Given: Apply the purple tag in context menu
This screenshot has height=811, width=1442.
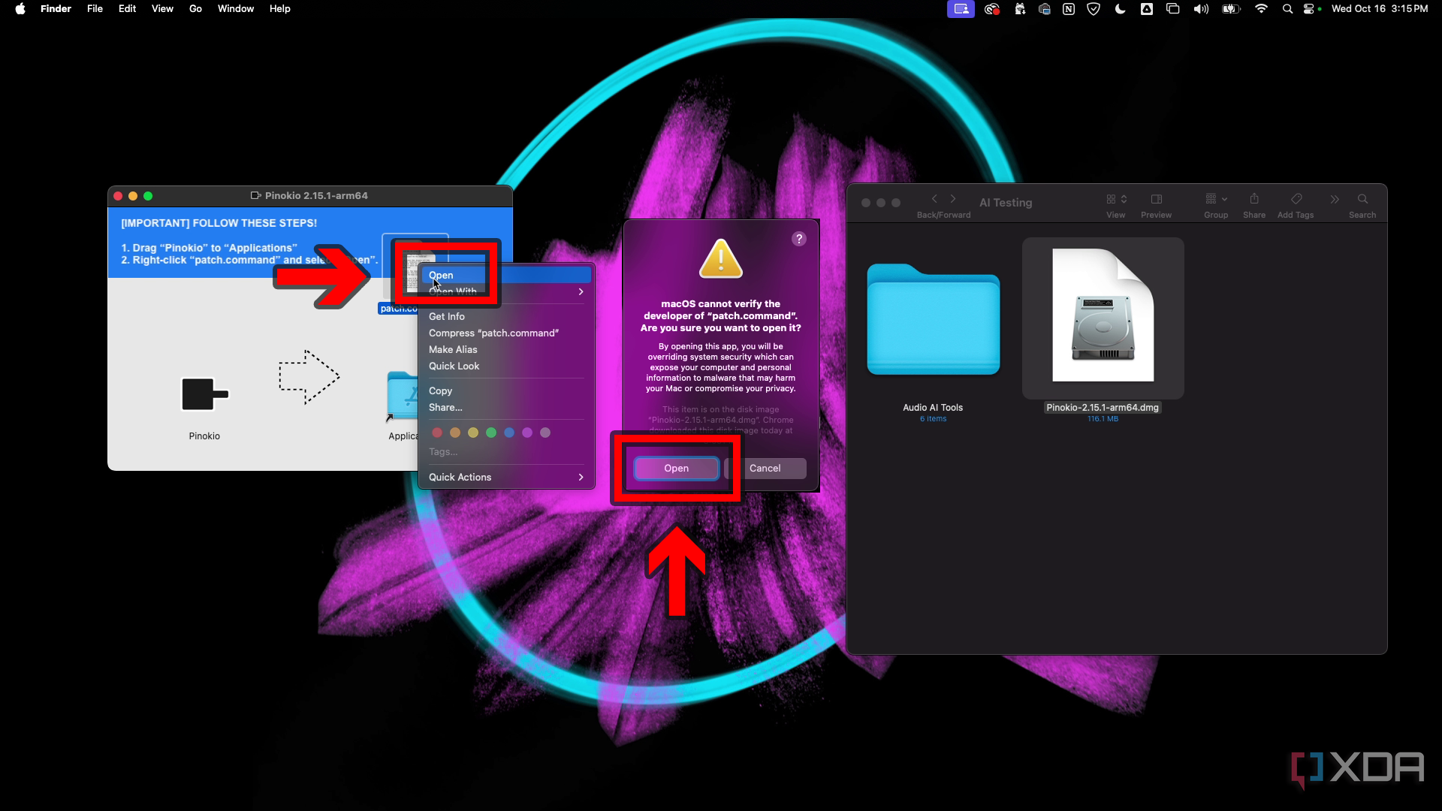Looking at the screenshot, I should [527, 433].
